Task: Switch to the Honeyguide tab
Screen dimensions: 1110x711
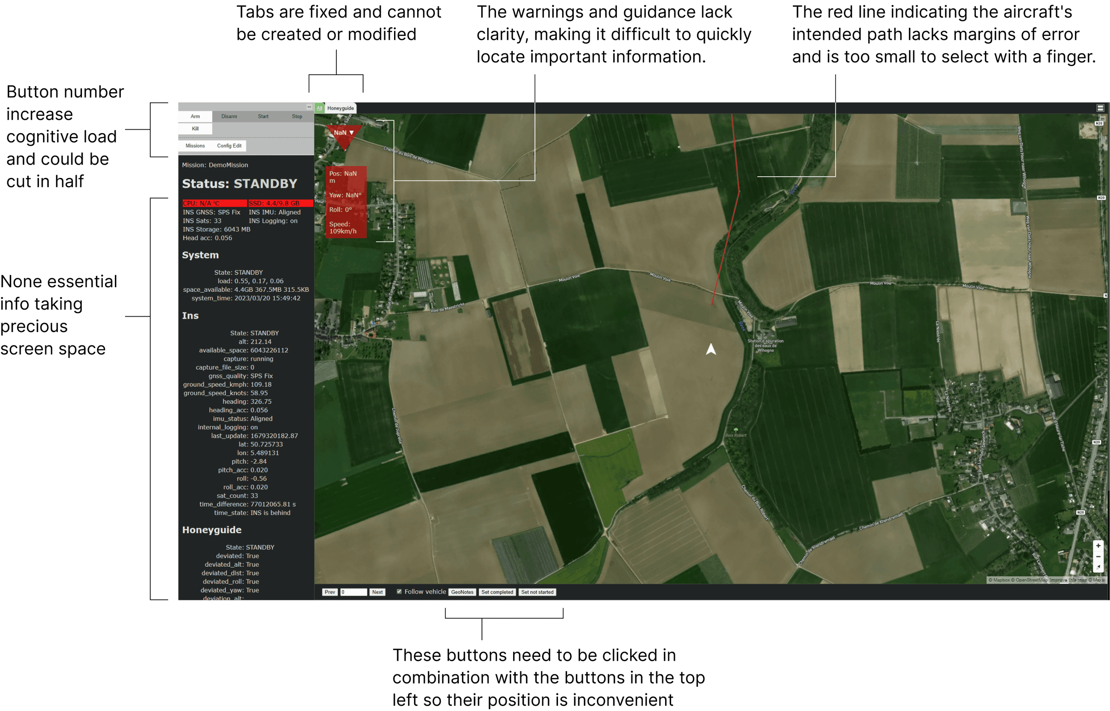Action: (x=340, y=108)
